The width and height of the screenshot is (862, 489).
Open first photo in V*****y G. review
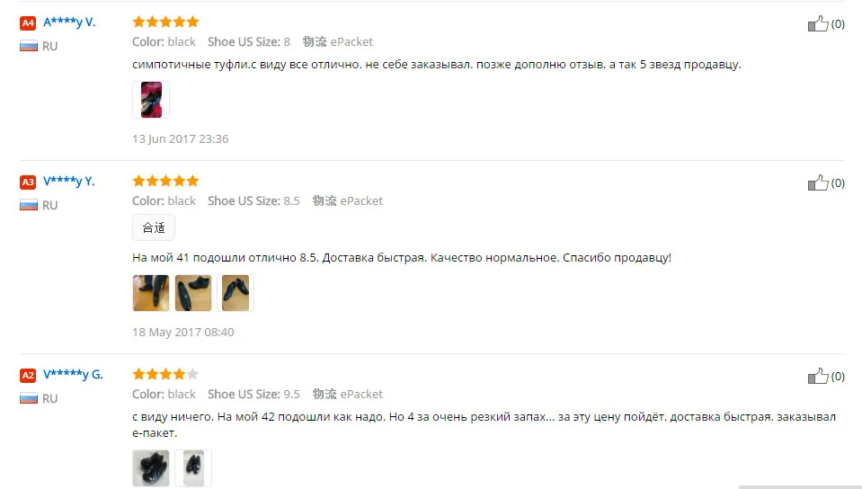(x=151, y=468)
